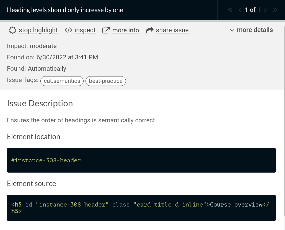Click the #instance-308-header selector code block

click(141, 160)
